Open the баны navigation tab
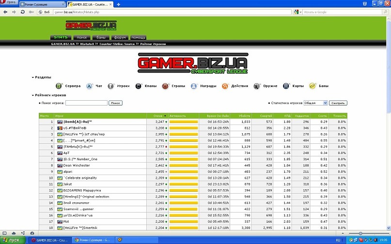391x244 pixels. (101, 37)
